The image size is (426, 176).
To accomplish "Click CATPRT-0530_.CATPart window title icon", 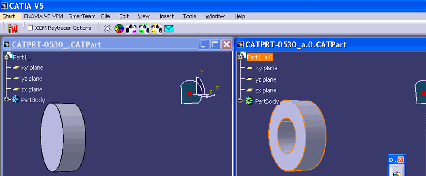I will click(x=7, y=44).
